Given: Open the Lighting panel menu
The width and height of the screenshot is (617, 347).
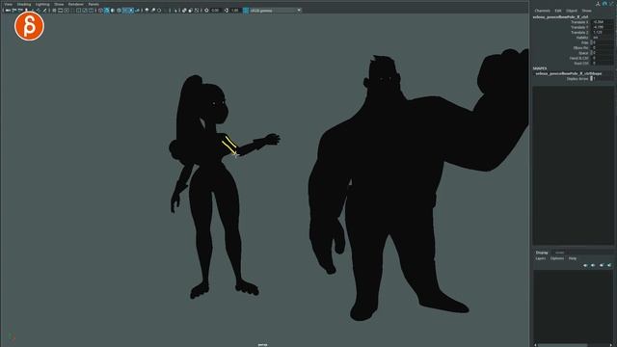Looking at the screenshot, I should 42,4.
